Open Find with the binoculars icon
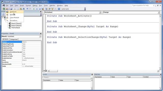The image size is (163, 91). (x=24, y=9)
